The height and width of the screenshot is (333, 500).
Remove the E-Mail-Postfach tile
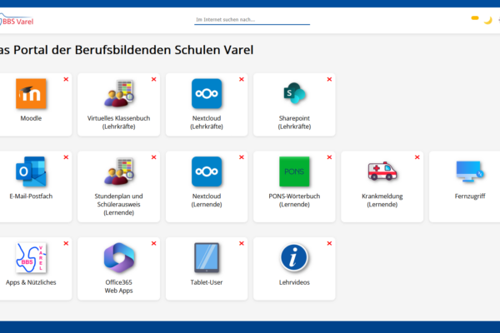(x=66, y=157)
